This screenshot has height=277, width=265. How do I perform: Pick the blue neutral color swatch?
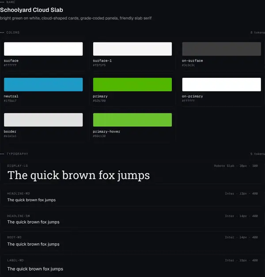[x=43, y=85]
